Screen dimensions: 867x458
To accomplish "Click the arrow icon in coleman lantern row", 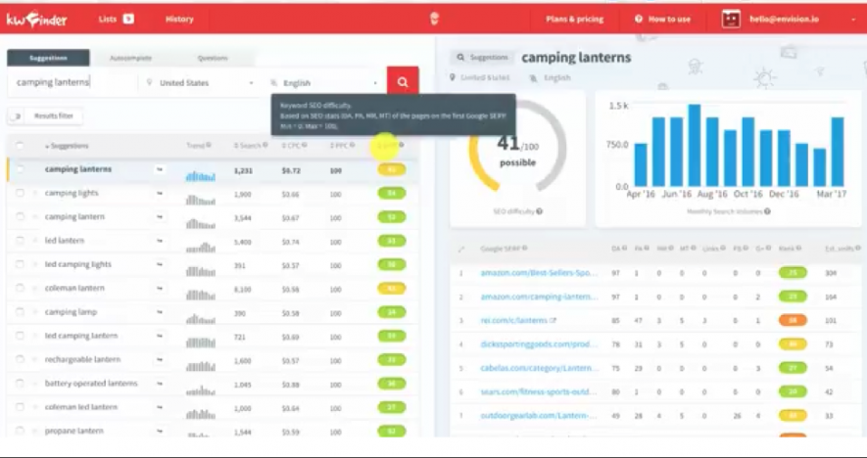I will tap(160, 289).
